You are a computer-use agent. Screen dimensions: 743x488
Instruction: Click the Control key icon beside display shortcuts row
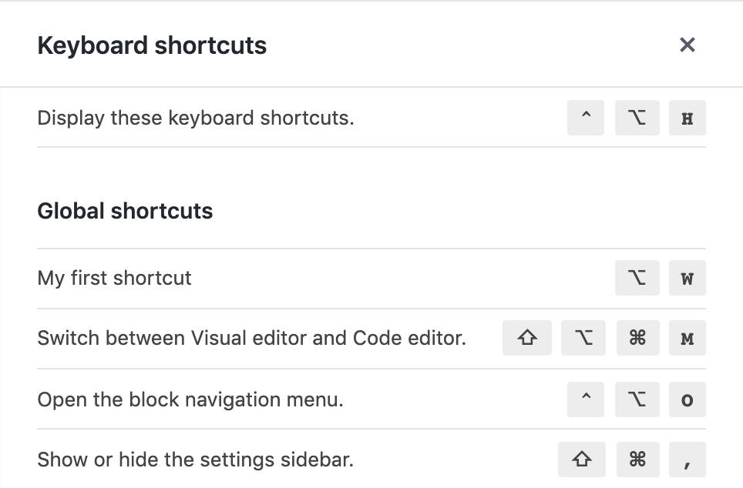point(585,118)
